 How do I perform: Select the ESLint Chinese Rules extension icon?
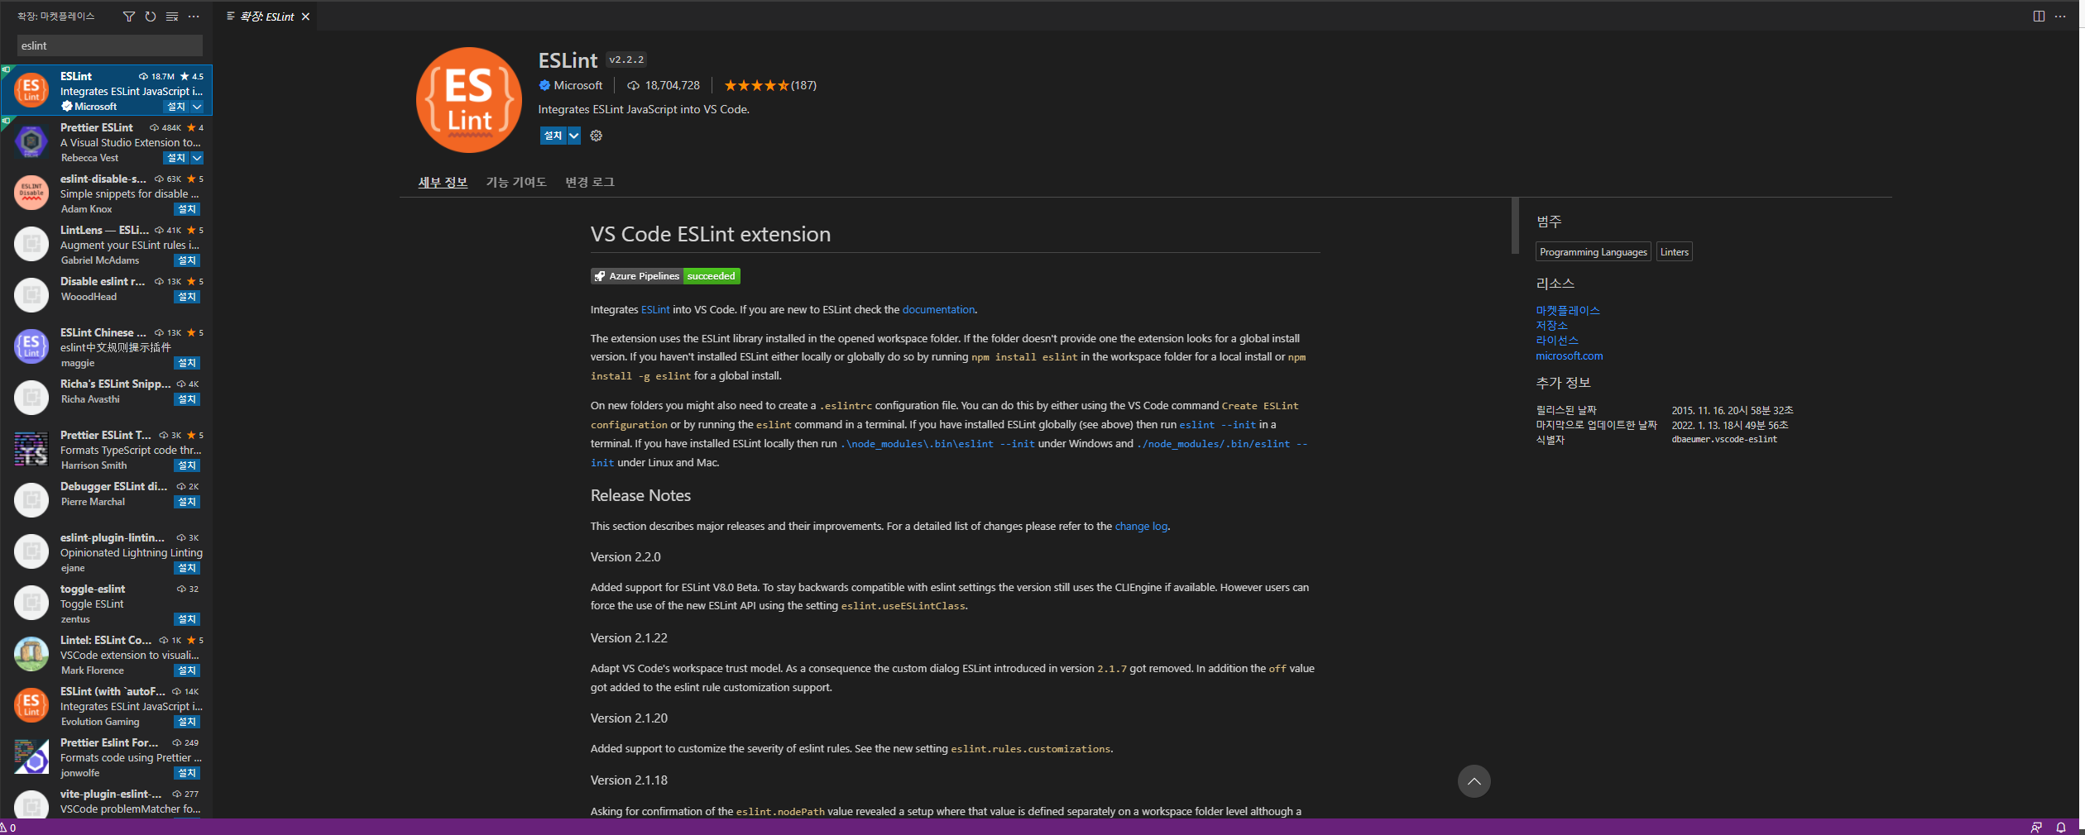click(31, 346)
